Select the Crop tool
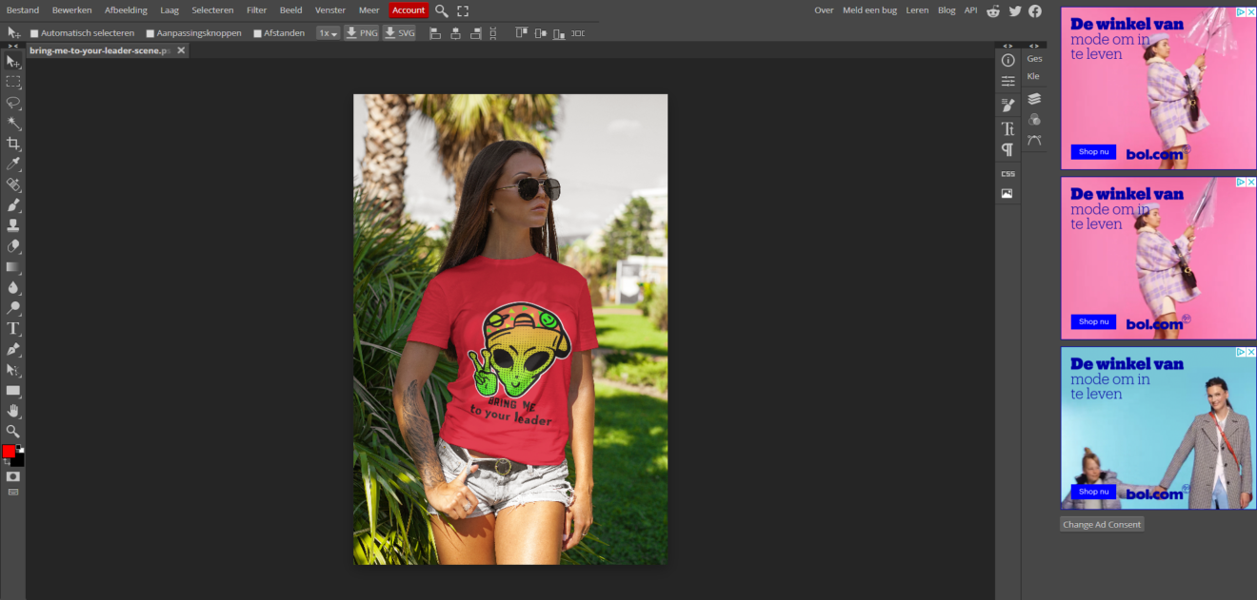The image size is (1257, 600). pyautogui.click(x=13, y=144)
